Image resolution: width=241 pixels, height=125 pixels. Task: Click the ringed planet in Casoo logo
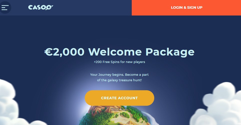point(49,7)
